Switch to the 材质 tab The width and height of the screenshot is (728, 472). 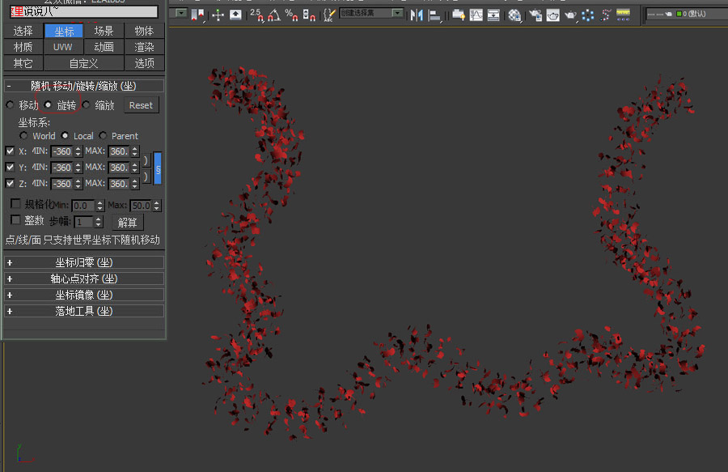tap(23, 47)
